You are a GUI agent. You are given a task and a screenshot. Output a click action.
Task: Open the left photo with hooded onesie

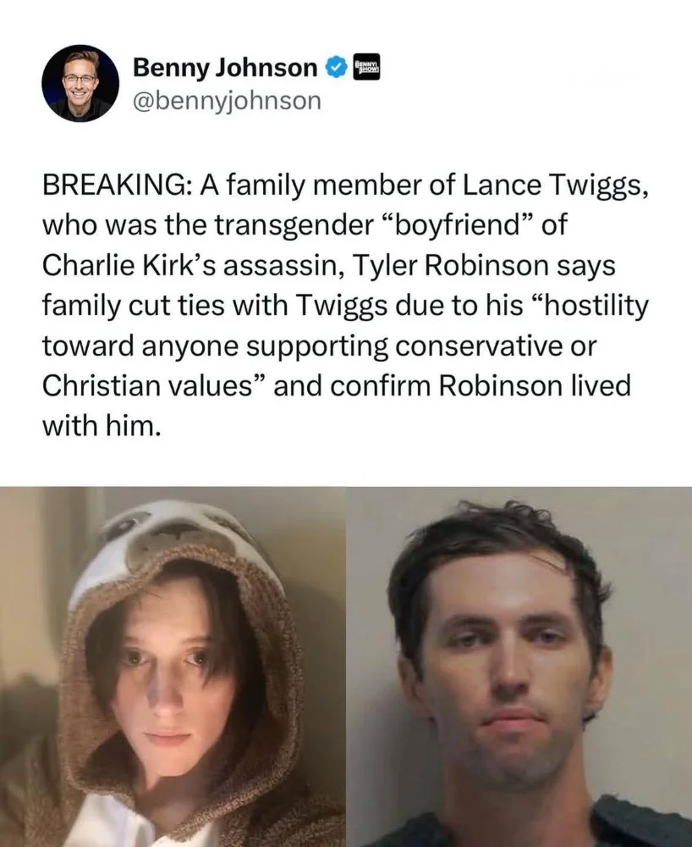click(173, 667)
